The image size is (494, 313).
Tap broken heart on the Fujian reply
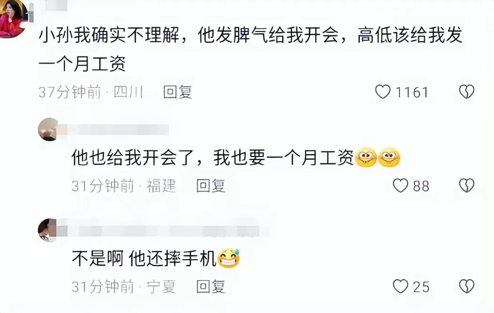pos(467,185)
